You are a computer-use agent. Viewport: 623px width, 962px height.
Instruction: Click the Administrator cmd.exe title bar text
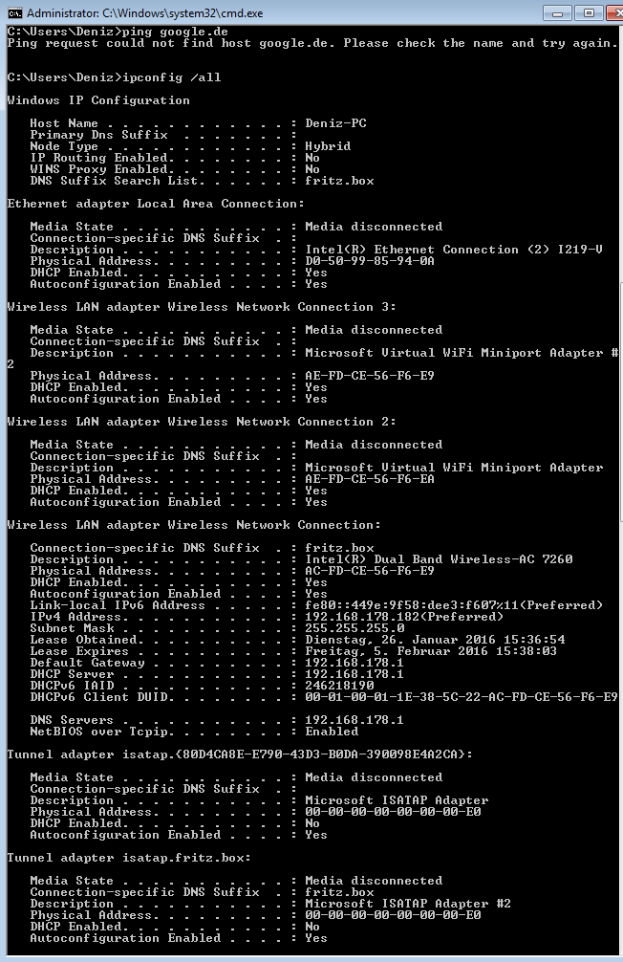(x=144, y=12)
